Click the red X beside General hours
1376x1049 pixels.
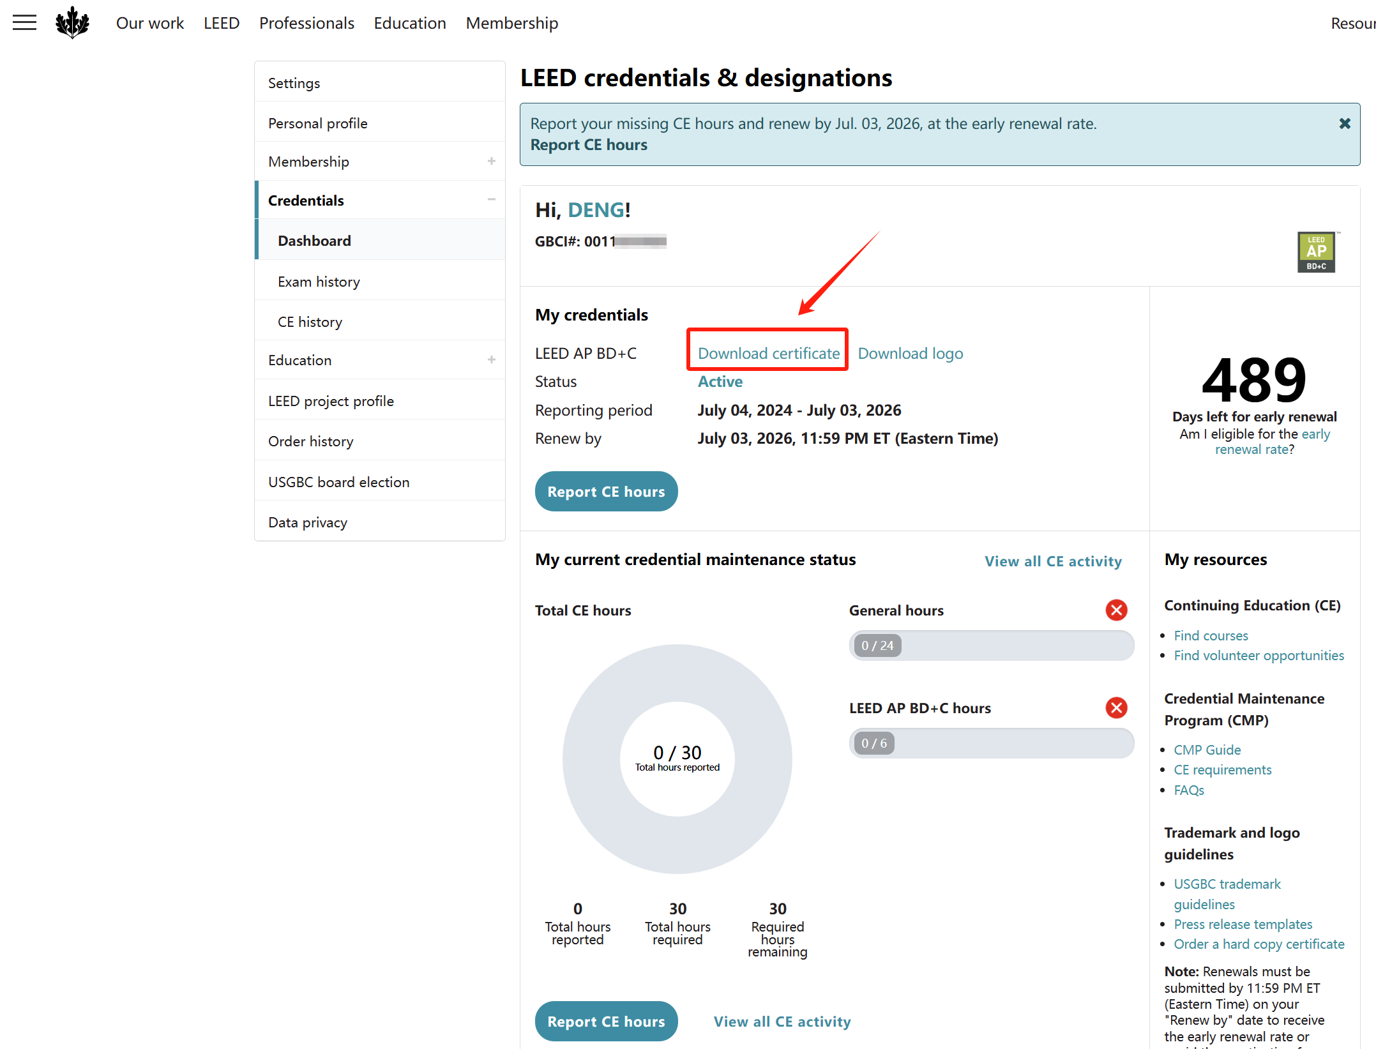click(1116, 610)
